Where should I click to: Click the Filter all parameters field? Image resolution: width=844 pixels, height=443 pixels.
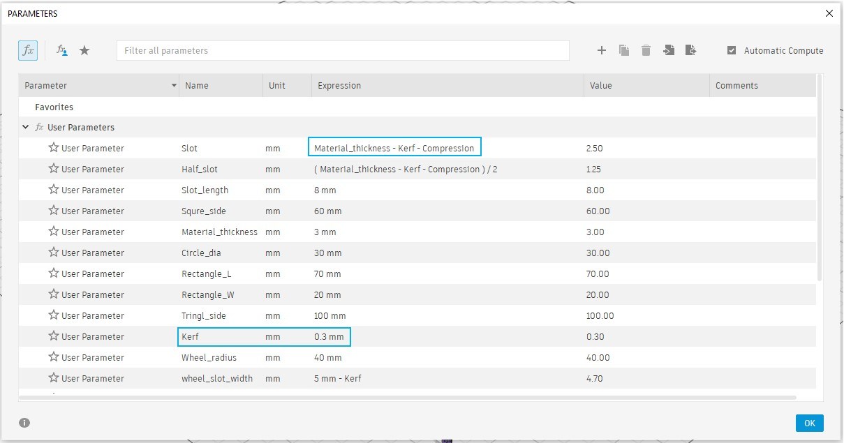click(343, 50)
